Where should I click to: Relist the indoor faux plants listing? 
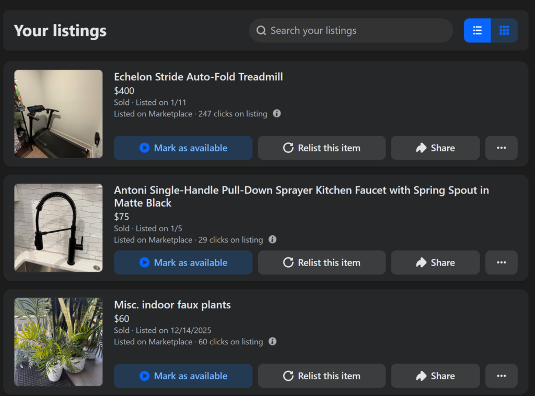click(x=321, y=376)
